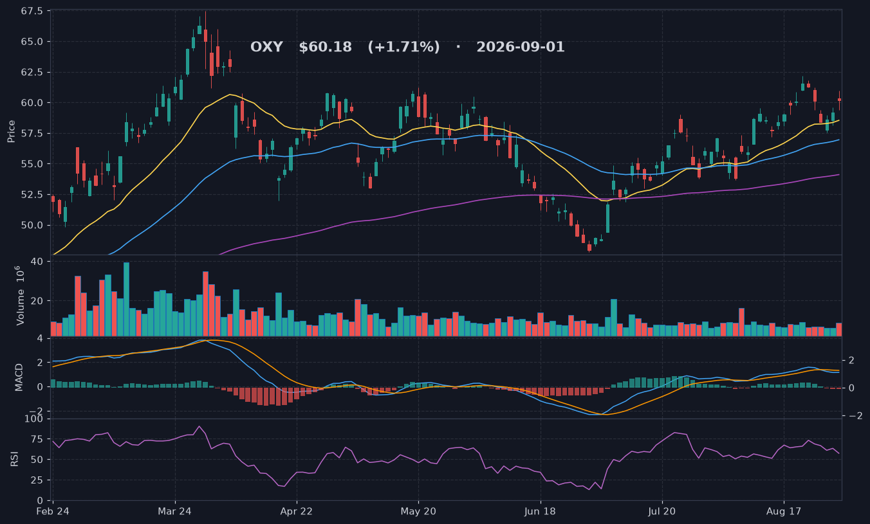Click the purple long moving average line end
This screenshot has width=870, height=524.
click(838, 174)
